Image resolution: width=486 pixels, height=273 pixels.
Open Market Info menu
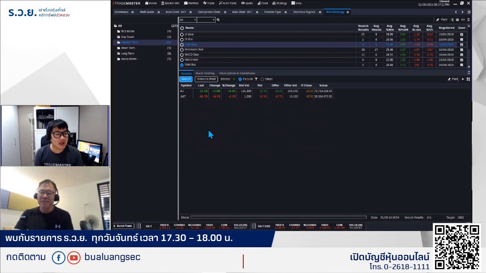coord(170,3)
